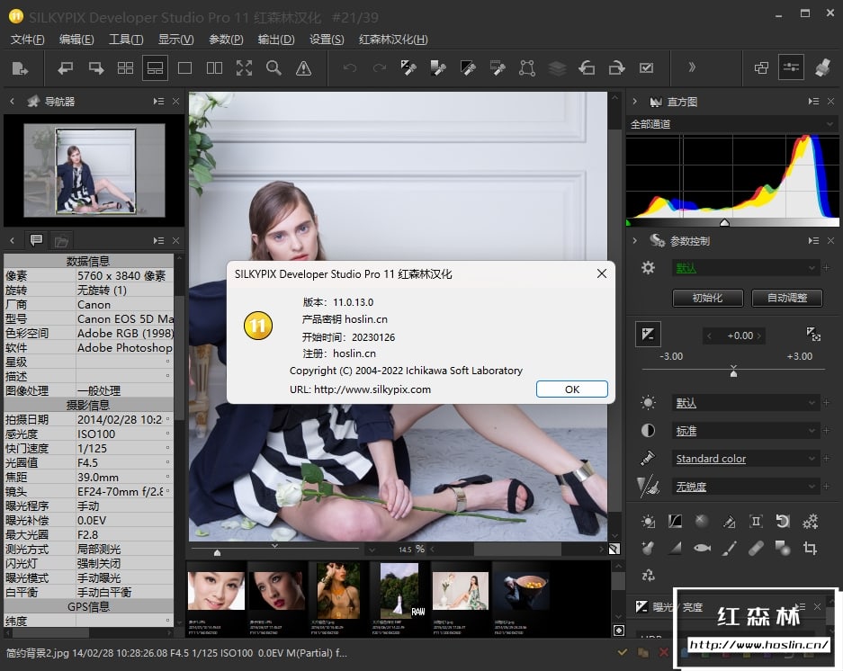
Task: Click the exposure warning triangle icon
Action: [x=303, y=67]
